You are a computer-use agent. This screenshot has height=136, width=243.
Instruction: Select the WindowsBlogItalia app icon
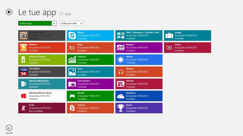point(23,84)
